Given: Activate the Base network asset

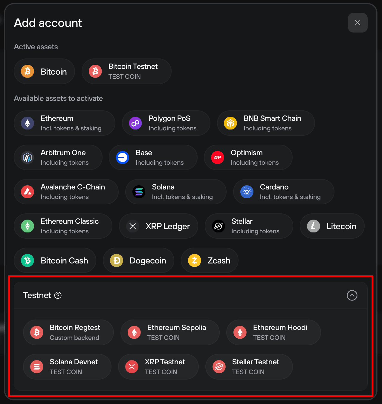Looking at the screenshot, I should pos(153,157).
